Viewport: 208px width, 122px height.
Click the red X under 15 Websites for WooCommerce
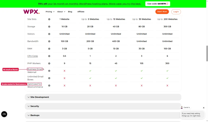116,86
